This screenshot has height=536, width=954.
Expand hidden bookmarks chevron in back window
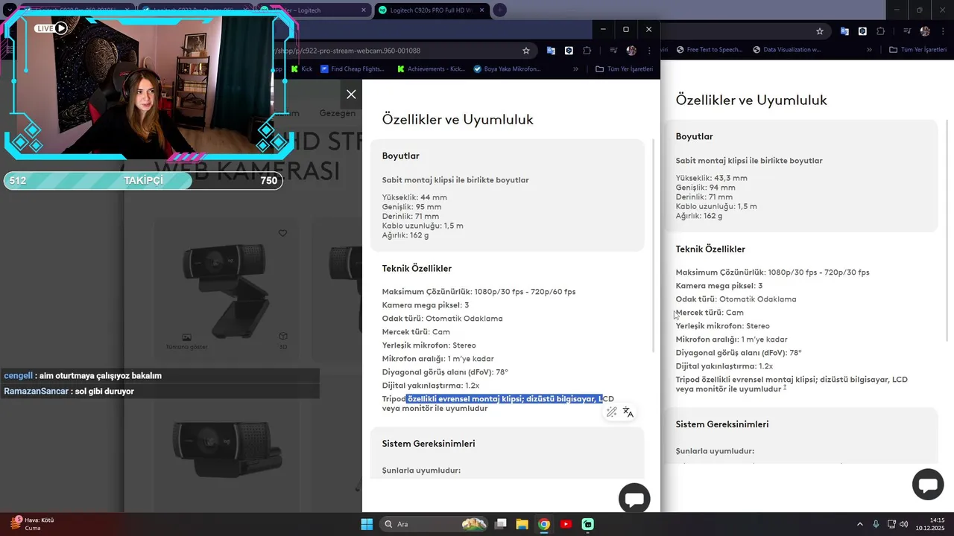(869, 50)
